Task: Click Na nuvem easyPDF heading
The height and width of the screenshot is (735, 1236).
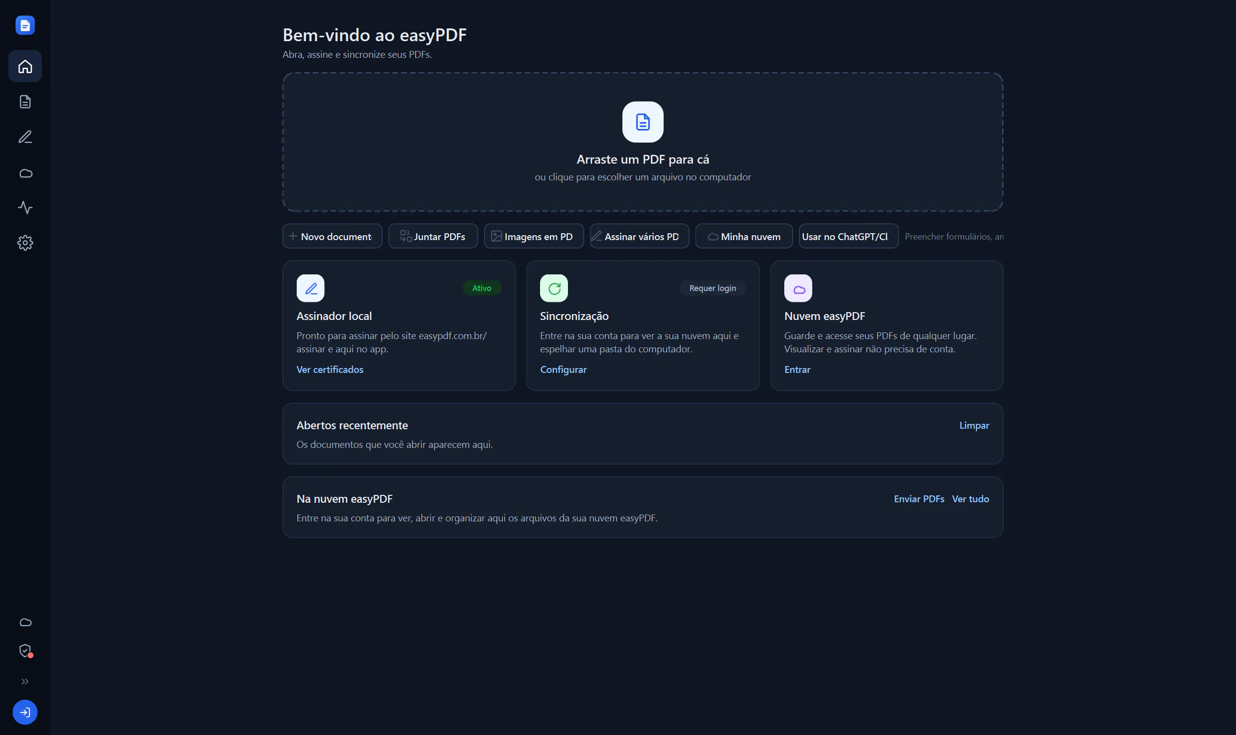Action: (x=344, y=499)
